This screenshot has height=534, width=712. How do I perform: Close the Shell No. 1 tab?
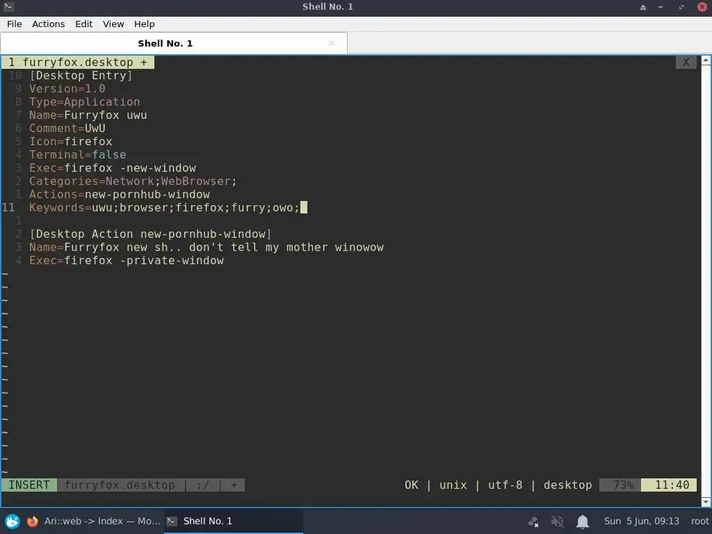tap(332, 43)
